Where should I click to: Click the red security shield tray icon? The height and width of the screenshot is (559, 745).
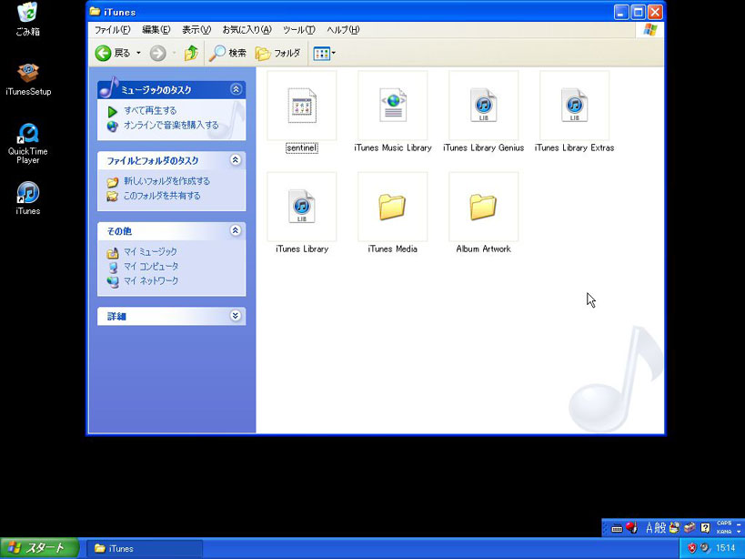(692, 549)
